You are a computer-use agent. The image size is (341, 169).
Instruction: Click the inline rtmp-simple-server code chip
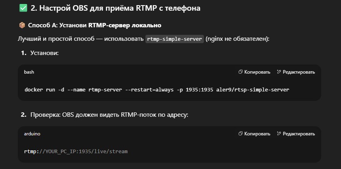click(174, 39)
